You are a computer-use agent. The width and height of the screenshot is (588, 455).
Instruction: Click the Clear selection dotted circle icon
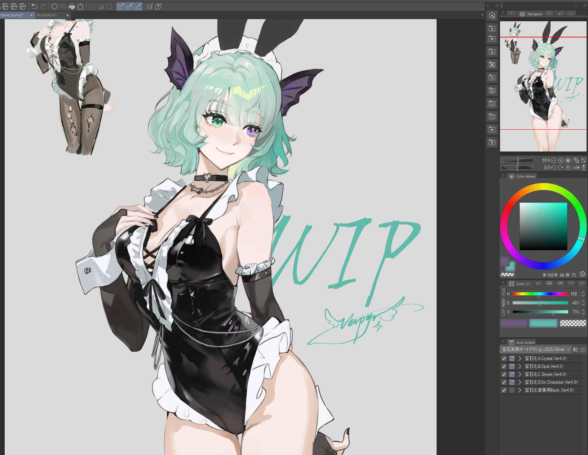[x=54, y=6]
